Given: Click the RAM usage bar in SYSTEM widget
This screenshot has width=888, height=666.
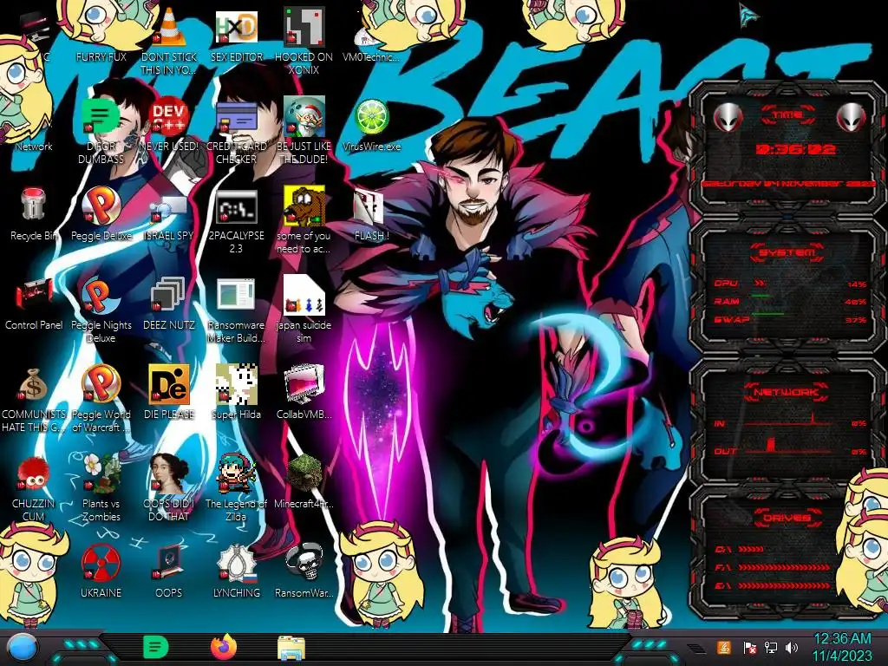Looking at the screenshot, I should 761,296.
